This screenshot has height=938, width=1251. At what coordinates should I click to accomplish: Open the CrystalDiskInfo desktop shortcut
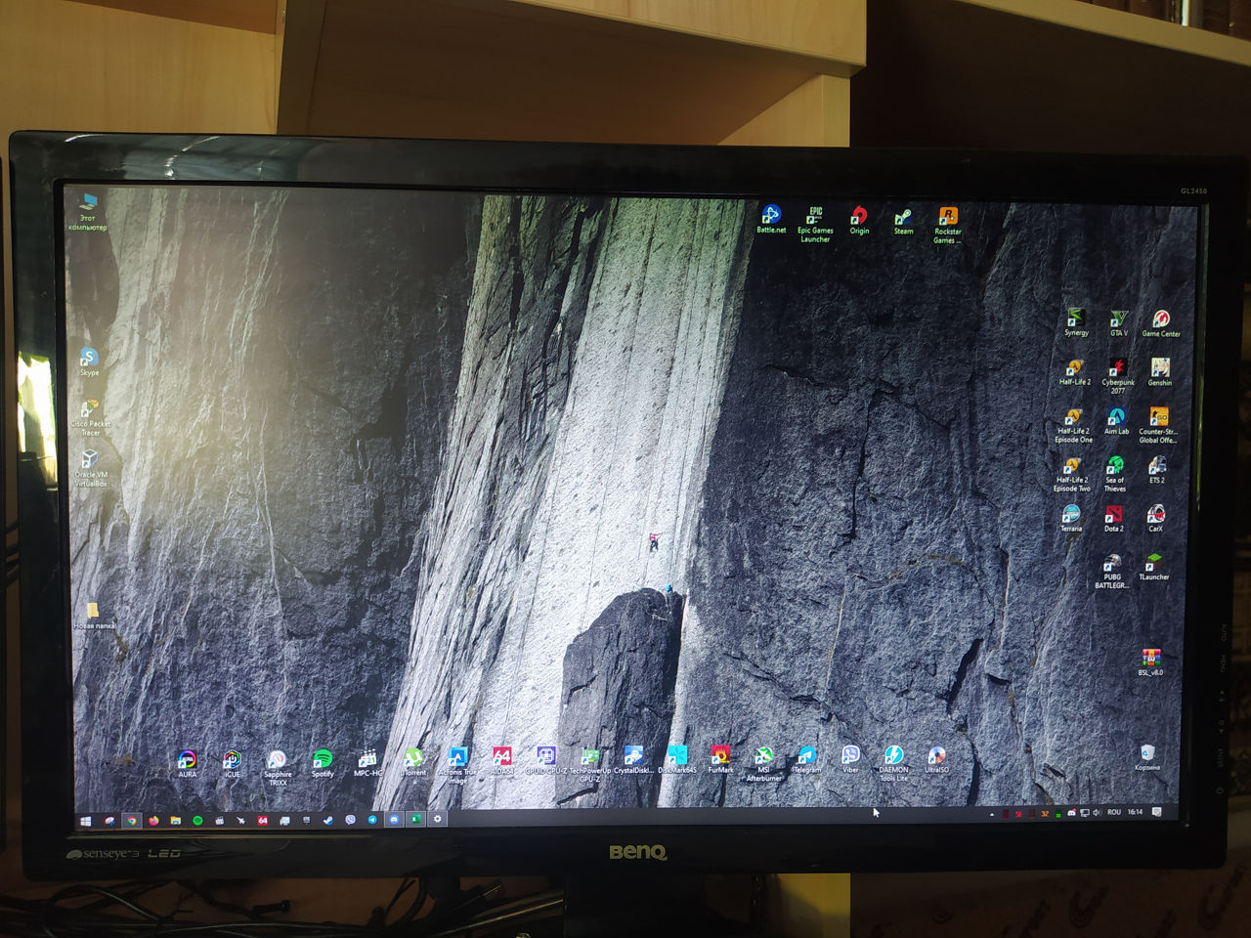click(x=633, y=760)
